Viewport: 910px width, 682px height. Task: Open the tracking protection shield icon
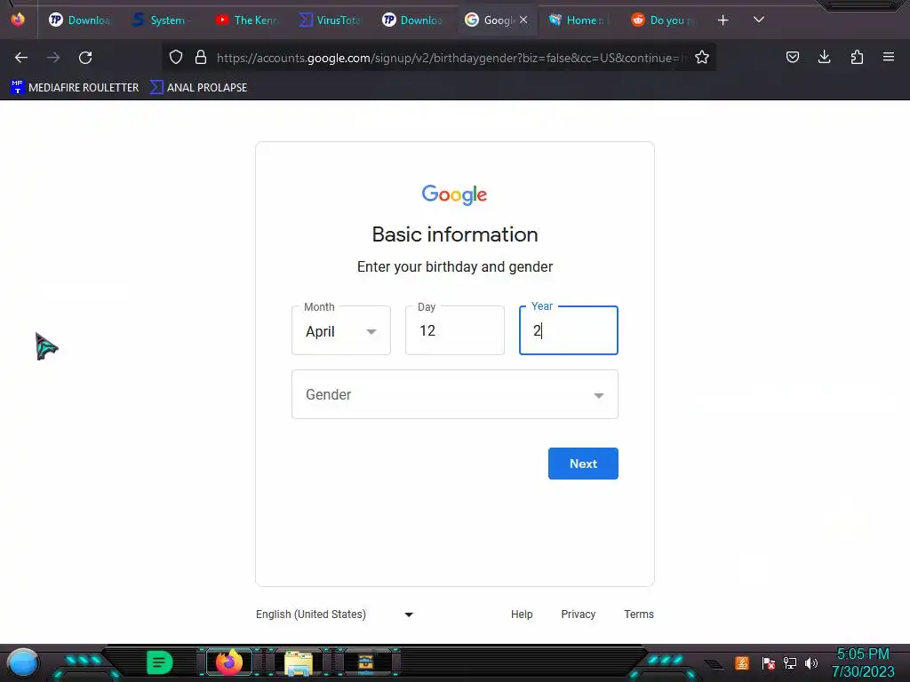(176, 57)
